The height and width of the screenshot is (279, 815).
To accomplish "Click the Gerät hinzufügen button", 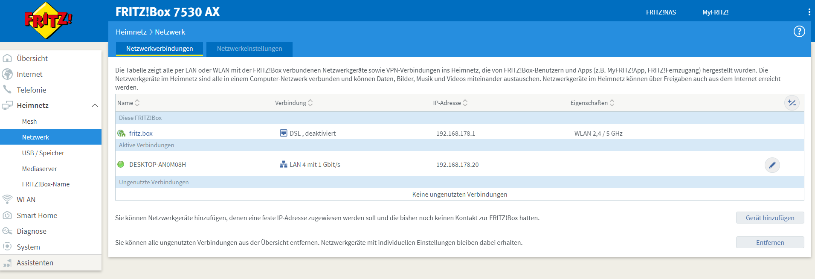I will pos(770,218).
